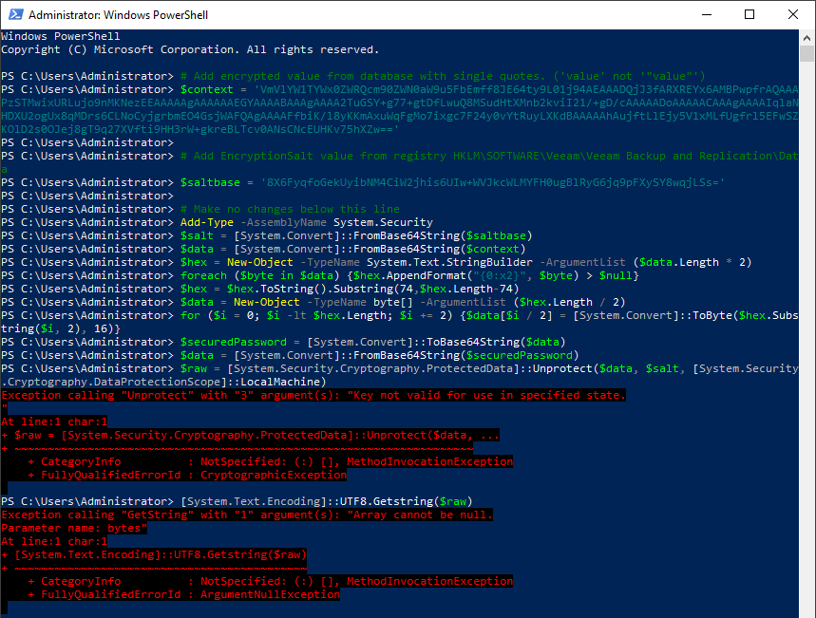The image size is (816, 618).
Task: Click 'Add-Type' command text
Action: click(206, 222)
